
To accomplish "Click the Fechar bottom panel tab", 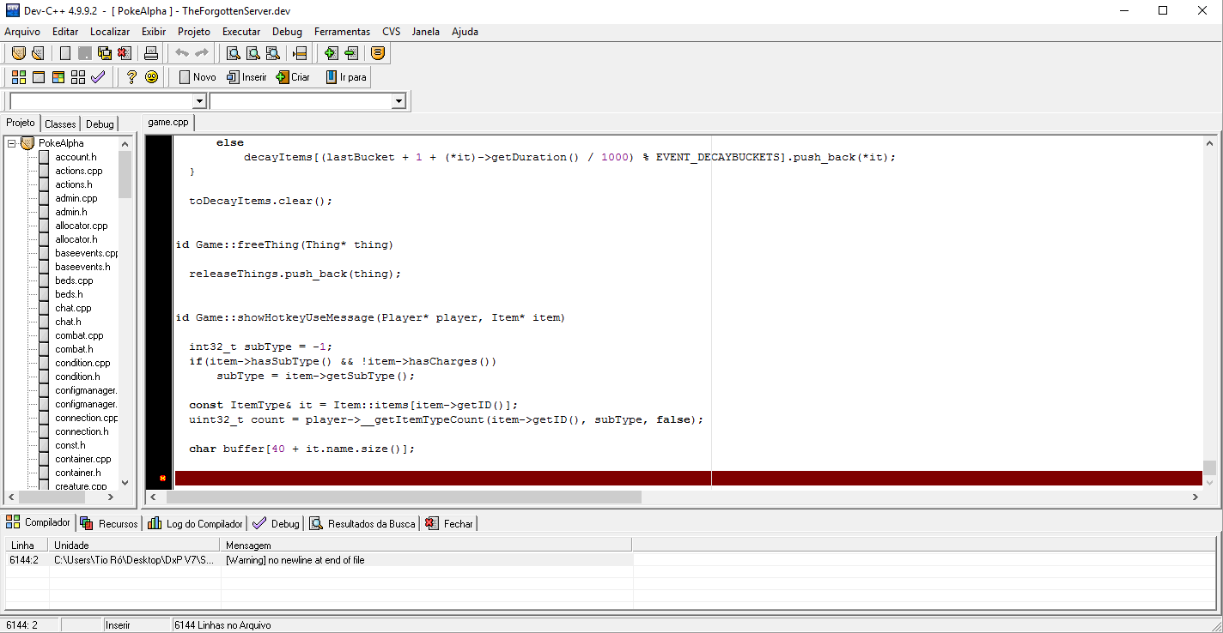I will 449,523.
